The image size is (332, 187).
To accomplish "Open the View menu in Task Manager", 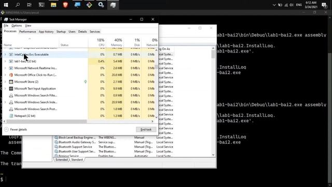I will (28, 25).
